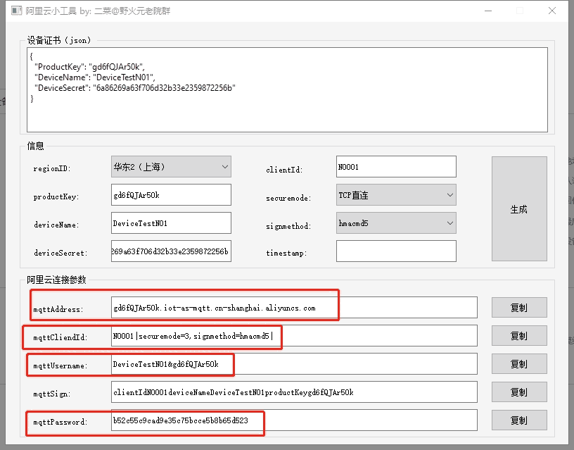Focus the clientId input field
574x450 pixels.
pos(396,167)
